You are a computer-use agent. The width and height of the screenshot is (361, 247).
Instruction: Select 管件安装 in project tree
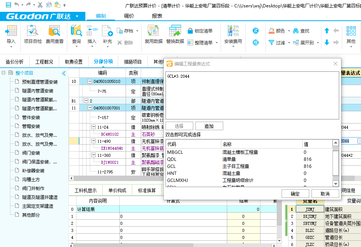coord(31,117)
